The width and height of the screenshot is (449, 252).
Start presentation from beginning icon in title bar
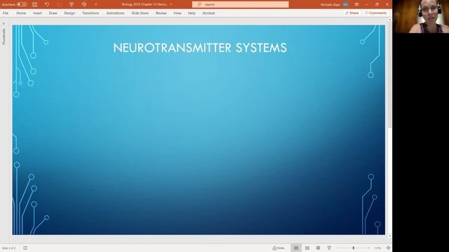point(72,4)
